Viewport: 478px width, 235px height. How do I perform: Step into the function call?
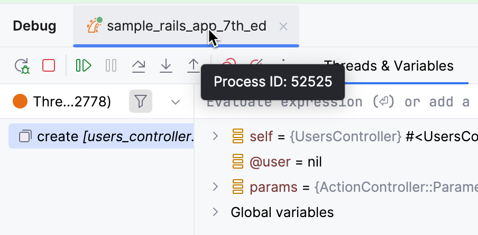click(x=166, y=65)
